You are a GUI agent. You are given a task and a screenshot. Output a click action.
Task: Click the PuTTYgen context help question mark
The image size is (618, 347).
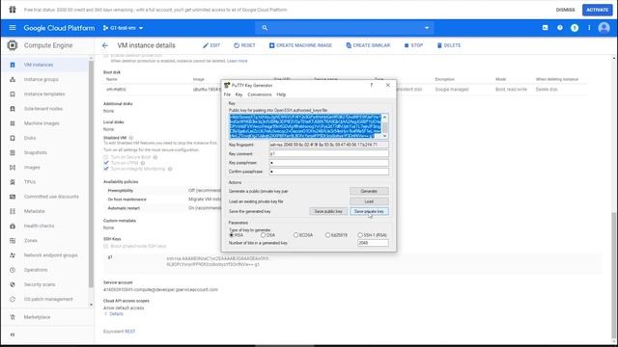pos(371,85)
